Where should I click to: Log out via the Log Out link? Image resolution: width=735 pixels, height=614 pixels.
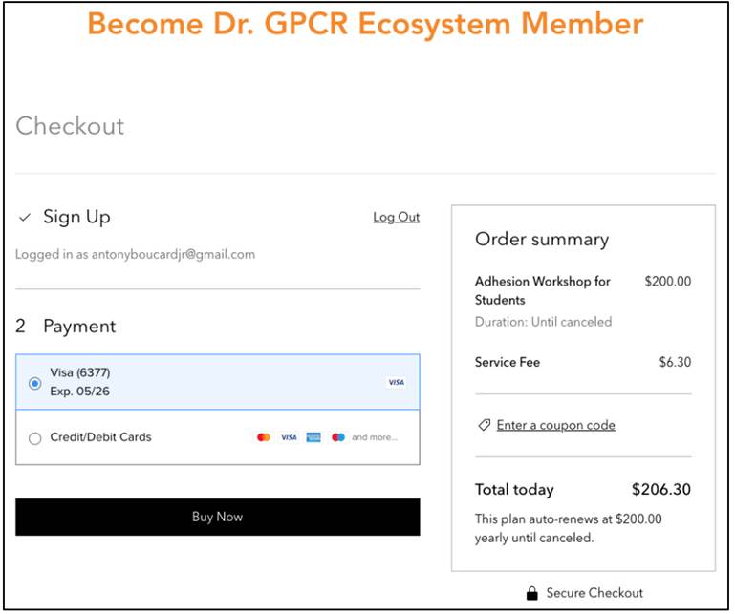[396, 218]
